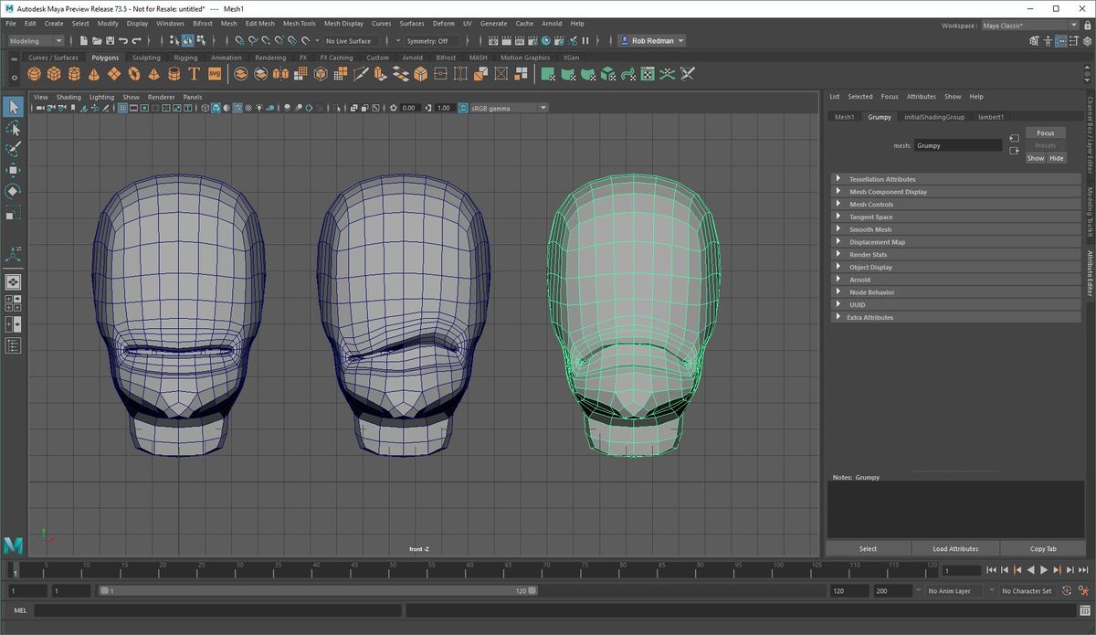Open the Deform menu
The image size is (1096, 635).
[443, 24]
